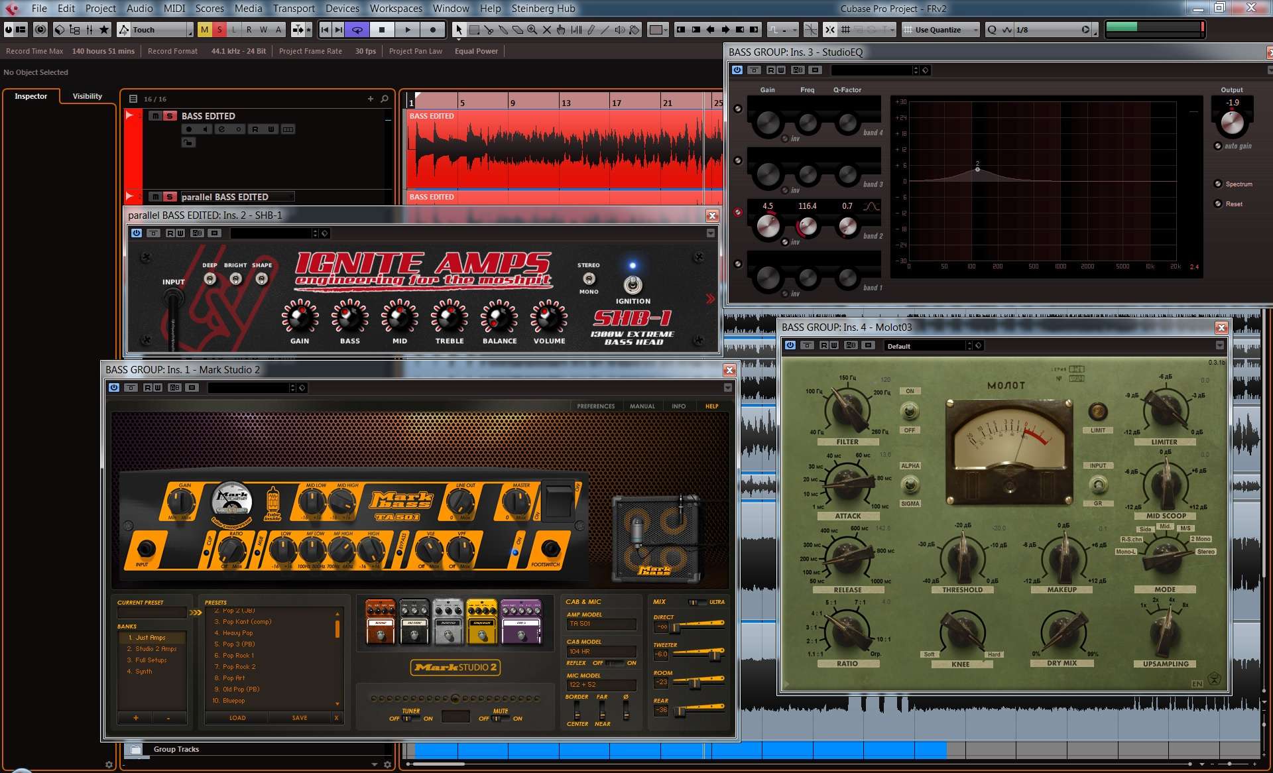
Task: Select the Object Selection arrow tool
Action: click(458, 30)
